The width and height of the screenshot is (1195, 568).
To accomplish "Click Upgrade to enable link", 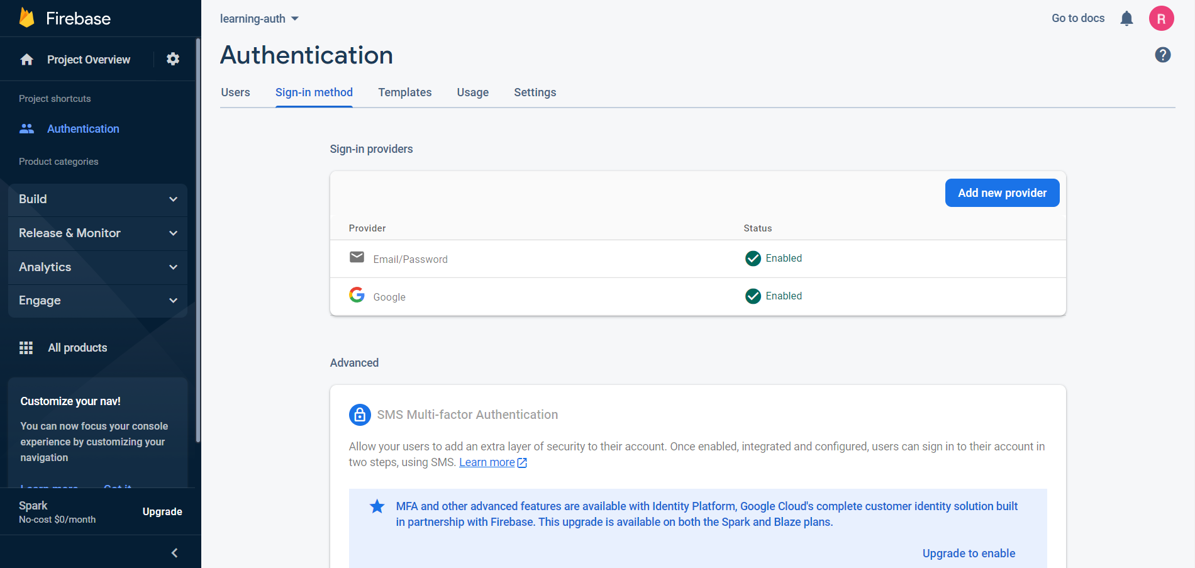I will (x=969, y=554).
